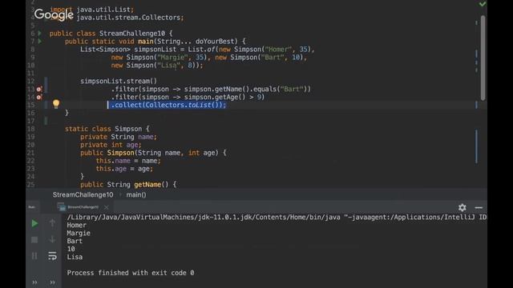Click the run gutter arrow beside main method
The image size is (513, 288).
click(x=40, y=42)
